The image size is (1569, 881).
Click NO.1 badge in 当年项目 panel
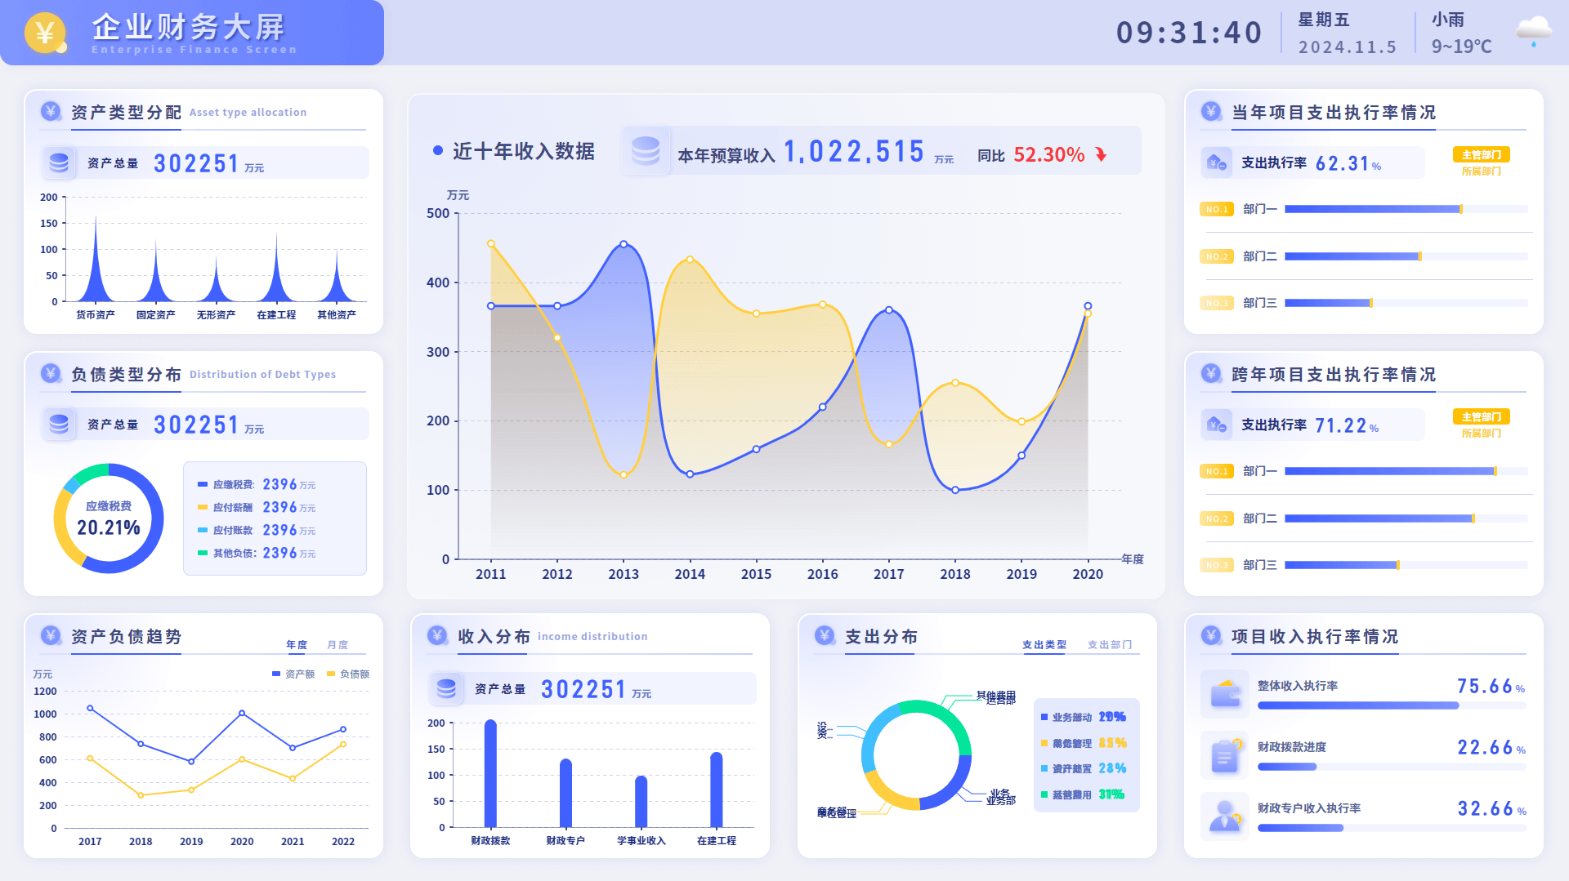coord(1217,209)
